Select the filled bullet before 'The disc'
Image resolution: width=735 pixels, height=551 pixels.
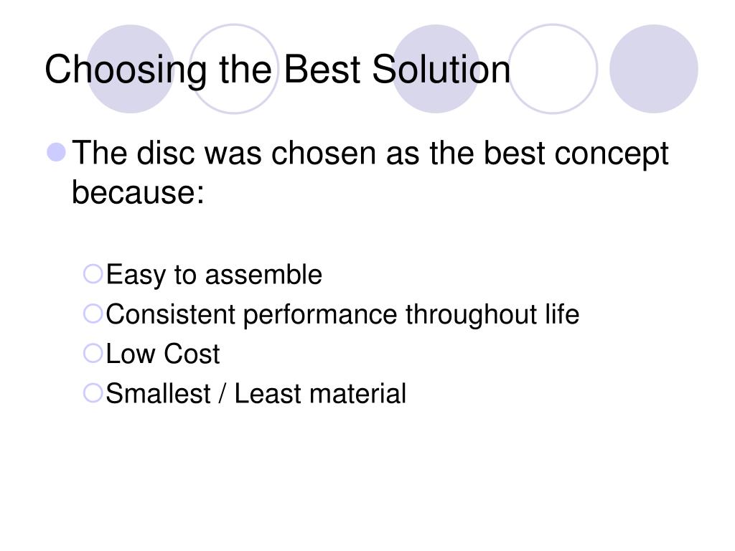(57, 152)
